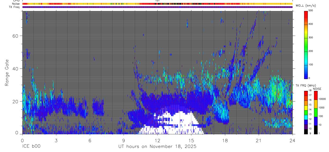This screenshot has height=152, width=329.
Task: Click the UT hours on November 18, 2025 title
Action: pos(157,147)
